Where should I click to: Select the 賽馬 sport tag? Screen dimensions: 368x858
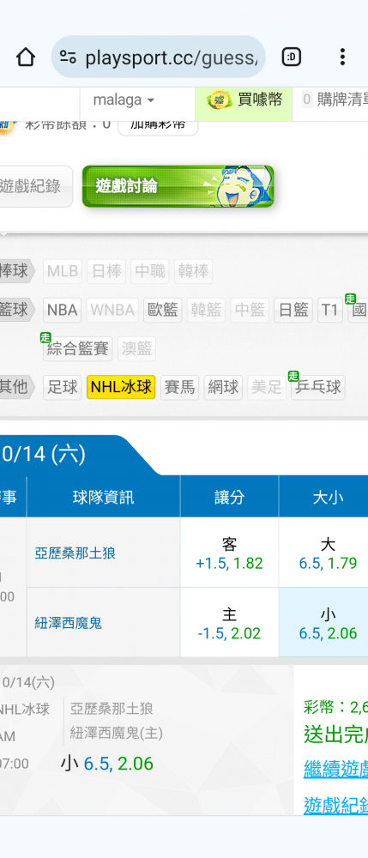click(x=180, y=388)
